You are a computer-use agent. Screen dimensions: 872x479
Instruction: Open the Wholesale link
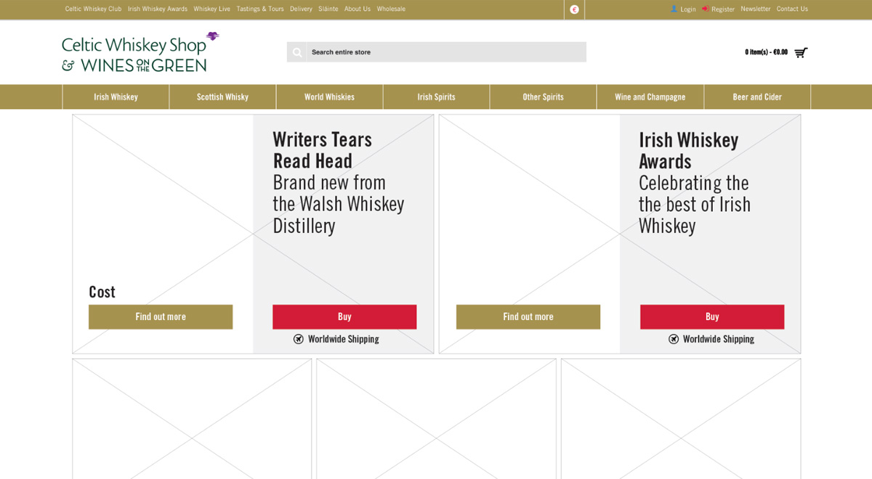(391, 9)
